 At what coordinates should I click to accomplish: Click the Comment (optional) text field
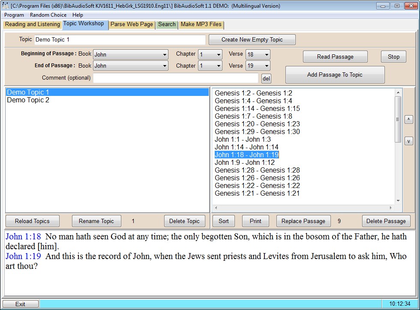(175, 78)
